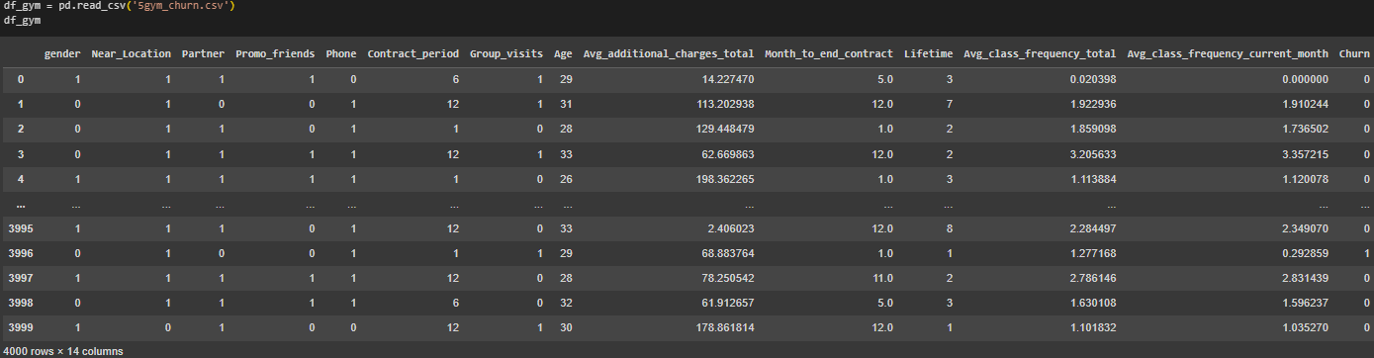Click the value 113.202938
1374x358 pixels.
click(725, 104)
